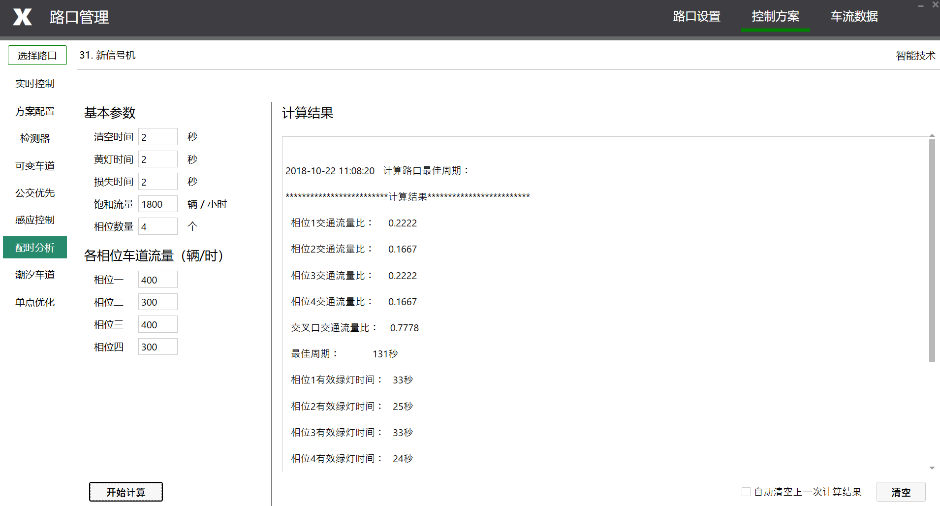Click the results scroll down arrow
Image resolution: width=940 pixels, height=506 pixels.
(x=932, y=468)
